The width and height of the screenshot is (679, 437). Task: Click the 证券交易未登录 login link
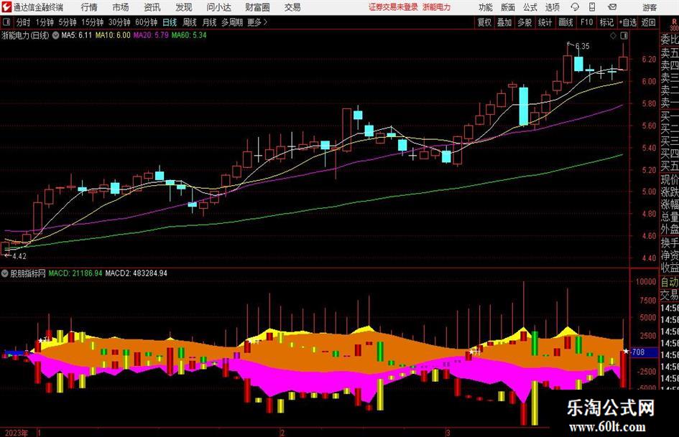[x=393, y=7]
